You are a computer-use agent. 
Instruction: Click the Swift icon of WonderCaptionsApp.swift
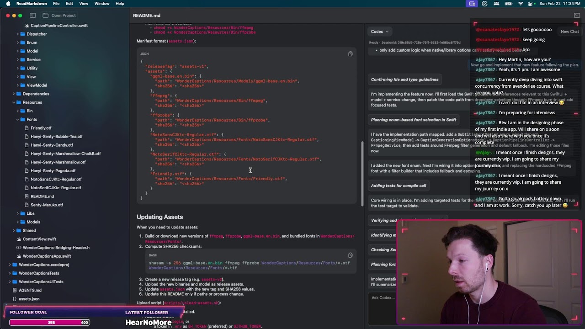[19, 256]
